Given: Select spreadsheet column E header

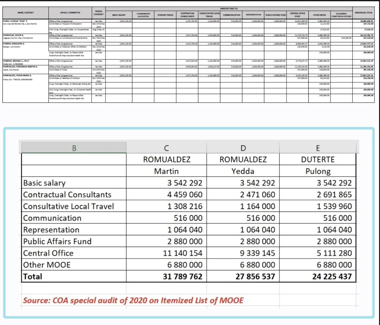Looking at the screenshot, I should [318, 147].
